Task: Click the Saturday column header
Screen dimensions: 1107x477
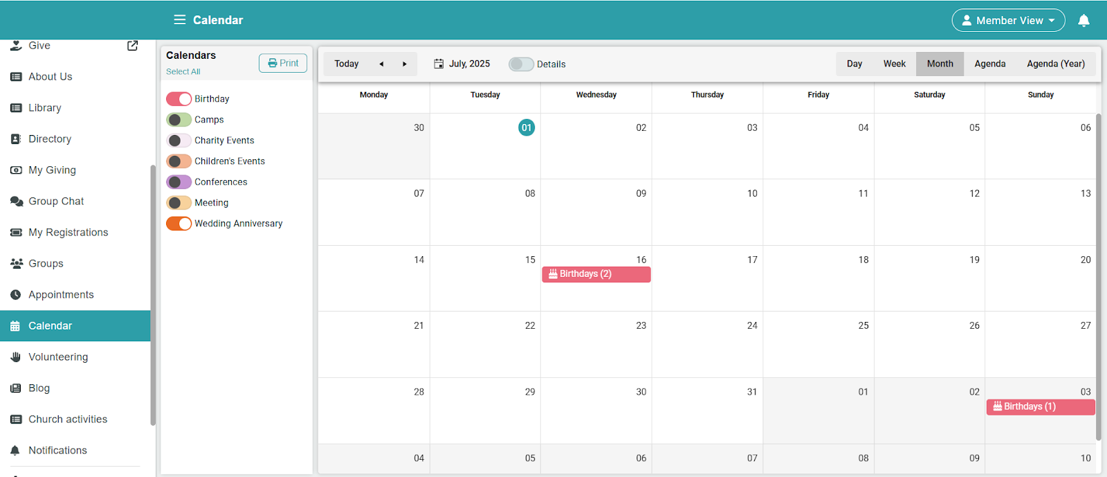Action: (x=929, y=95)
